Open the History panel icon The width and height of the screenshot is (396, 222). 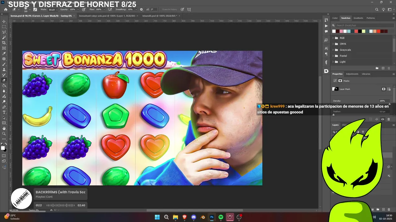[326, 20]
